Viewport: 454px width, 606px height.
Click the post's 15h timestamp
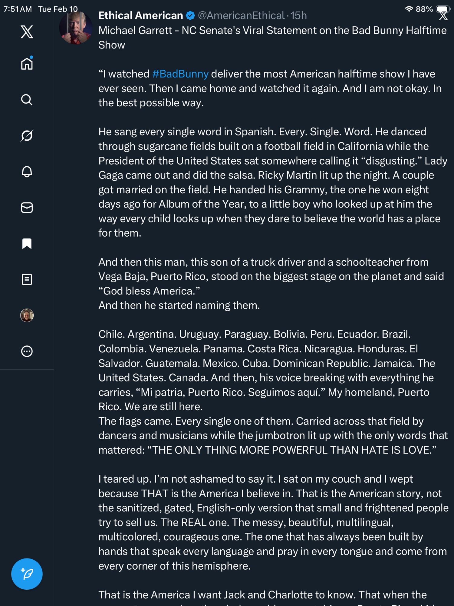299,15
